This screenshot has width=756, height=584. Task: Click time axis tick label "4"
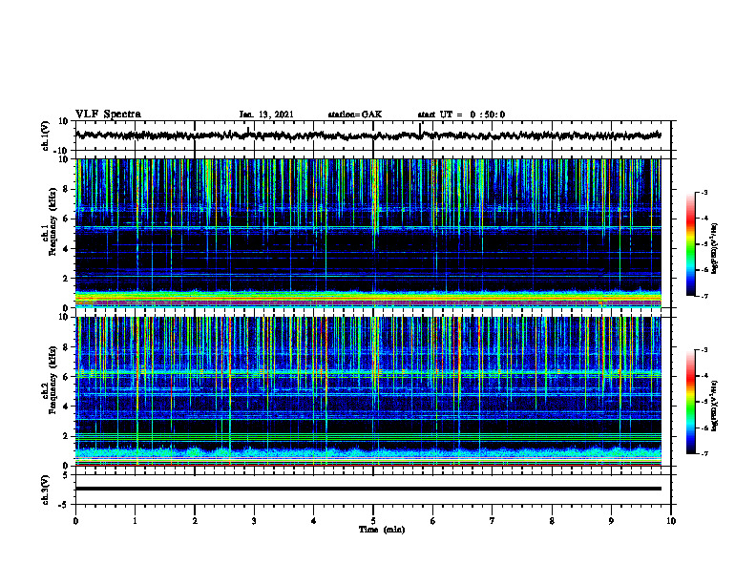[314, 521]
